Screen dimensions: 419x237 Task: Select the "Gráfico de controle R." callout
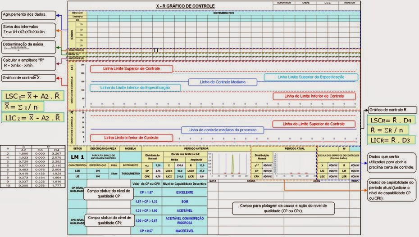(x=392, y=110)
